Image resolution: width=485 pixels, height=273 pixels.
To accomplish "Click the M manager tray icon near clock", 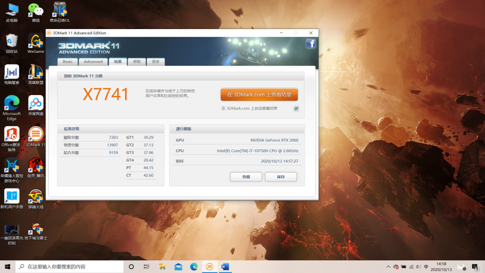I will pos(462,267).
